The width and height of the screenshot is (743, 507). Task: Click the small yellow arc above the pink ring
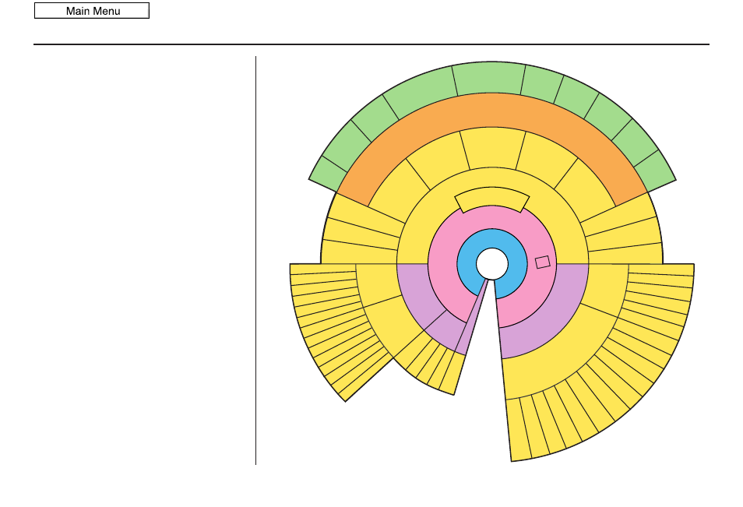tap(492, 197)
